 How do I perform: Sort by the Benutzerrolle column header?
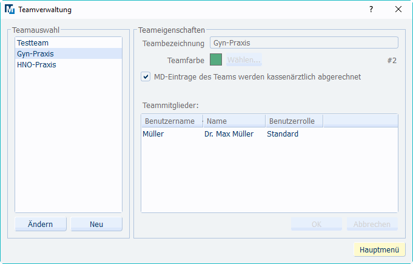pyautogui.click(x=294, y=121)
